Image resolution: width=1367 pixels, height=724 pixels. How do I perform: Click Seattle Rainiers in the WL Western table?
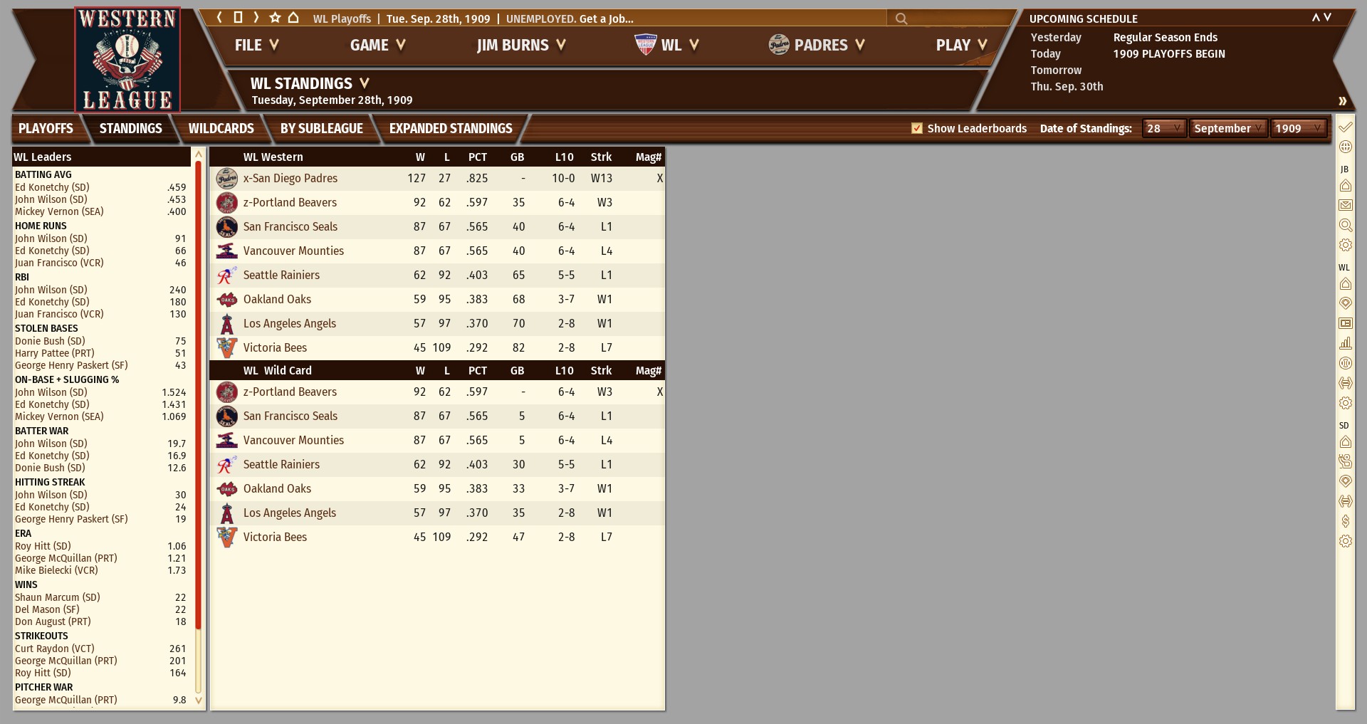tap(281, 276)
